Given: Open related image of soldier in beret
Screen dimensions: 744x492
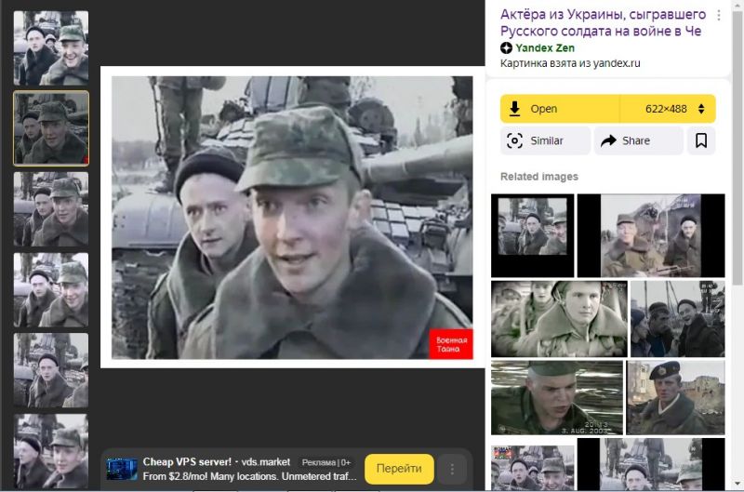Looking at the screenshot, I should 676,397.
